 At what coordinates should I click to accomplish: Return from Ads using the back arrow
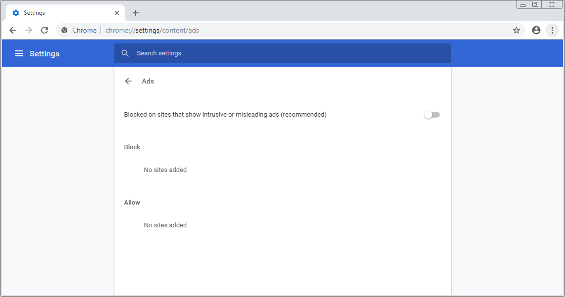[x=128, y=81]
